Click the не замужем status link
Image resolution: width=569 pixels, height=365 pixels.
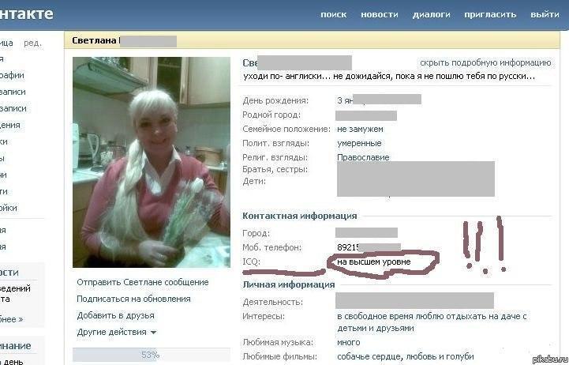[x=359, y=129]
